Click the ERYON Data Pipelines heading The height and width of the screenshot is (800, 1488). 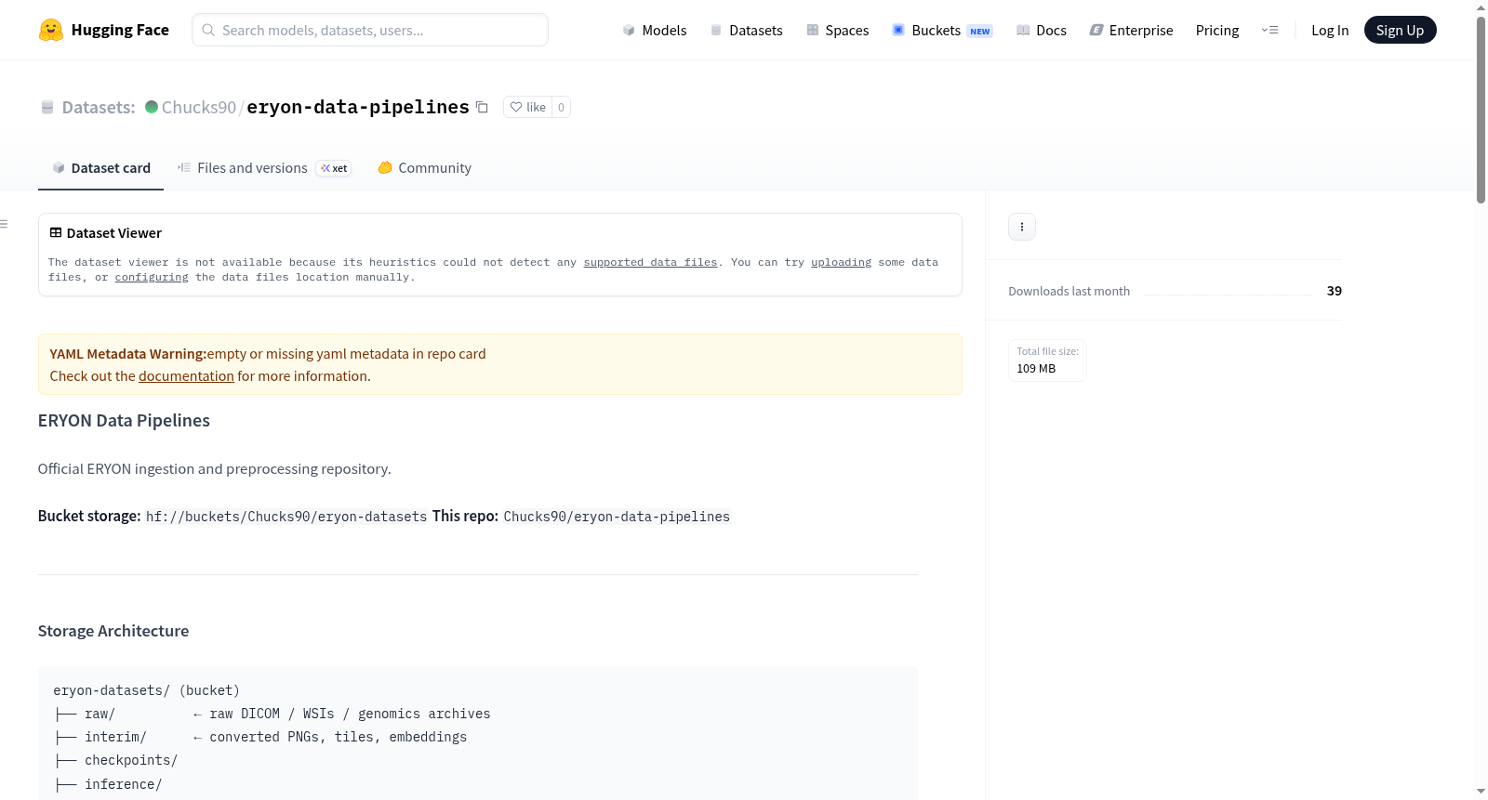coord(124,421)
